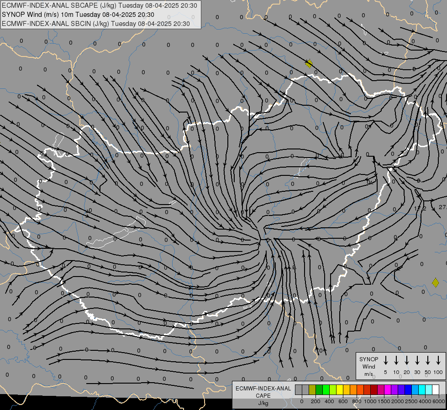Click the '4000' tick on CAPE scale
The width and height of the screenshot is (447, 410).
click(425, 401)
